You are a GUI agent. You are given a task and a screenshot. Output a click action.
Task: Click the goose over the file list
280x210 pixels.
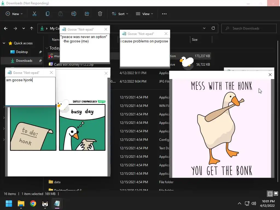pyautogui.click(x=187, y=63)
